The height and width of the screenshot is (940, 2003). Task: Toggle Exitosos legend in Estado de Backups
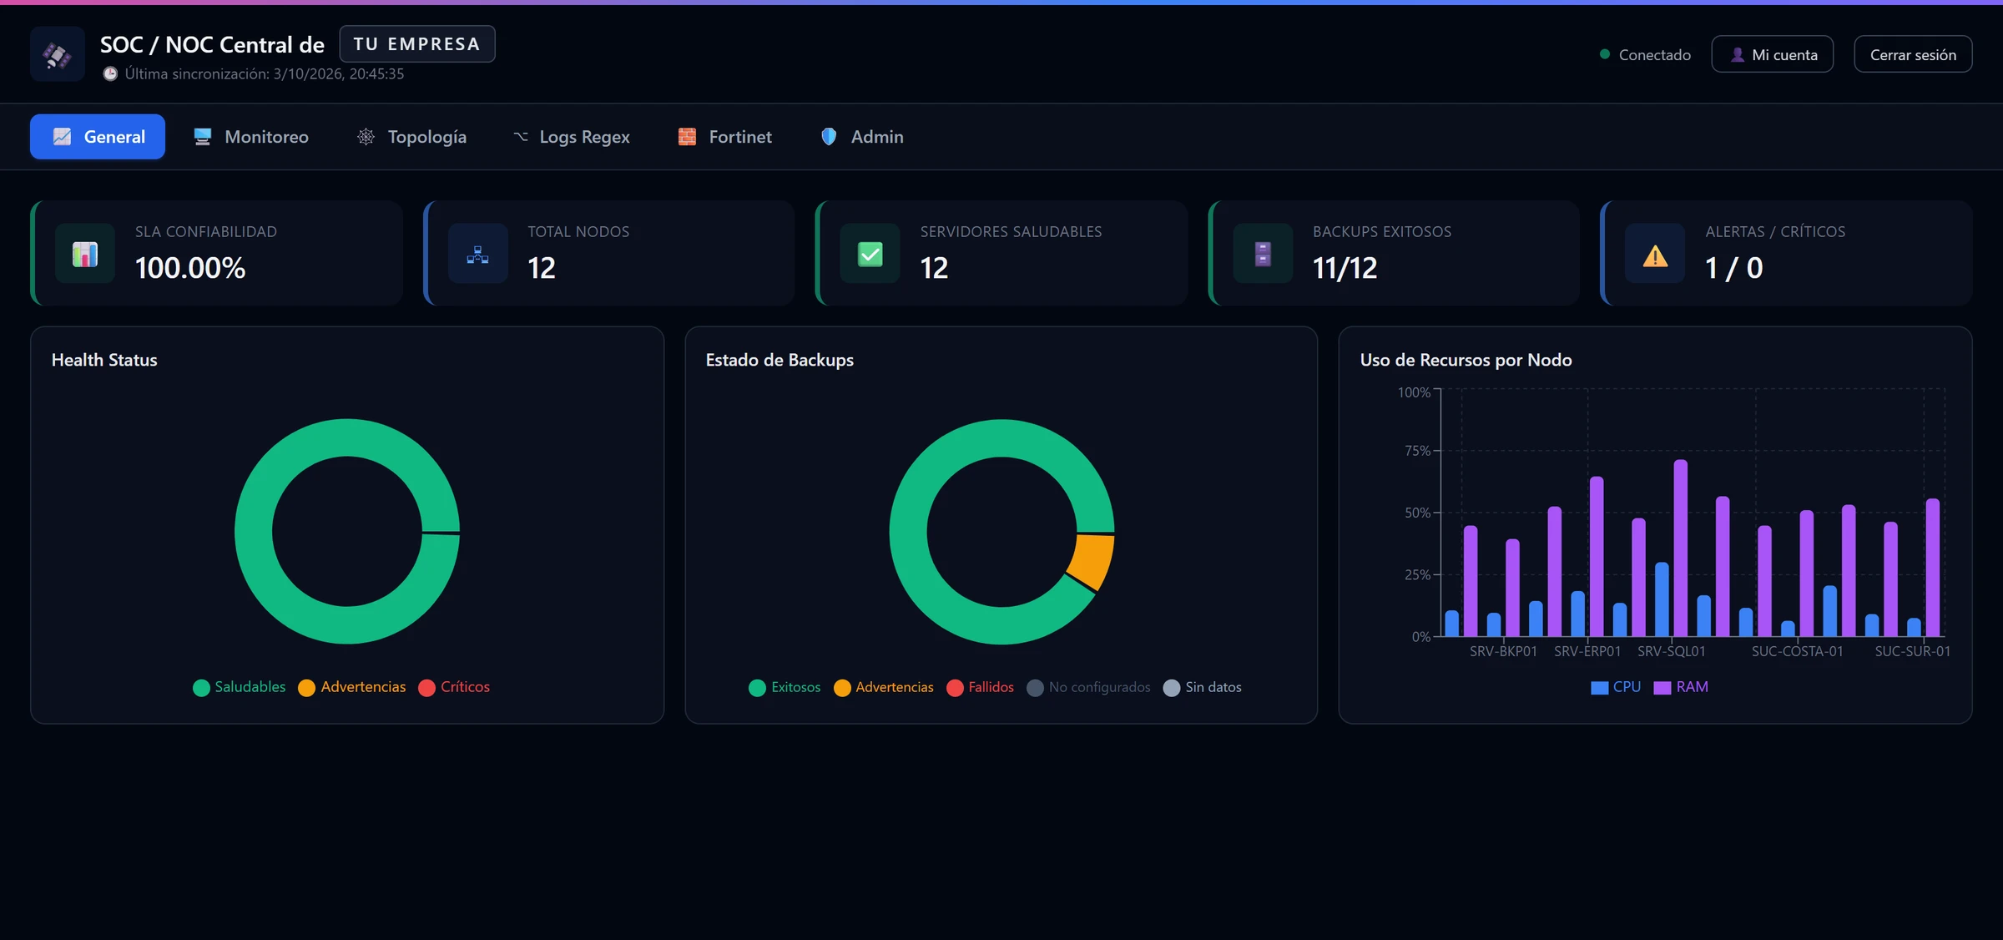(785, 688)
